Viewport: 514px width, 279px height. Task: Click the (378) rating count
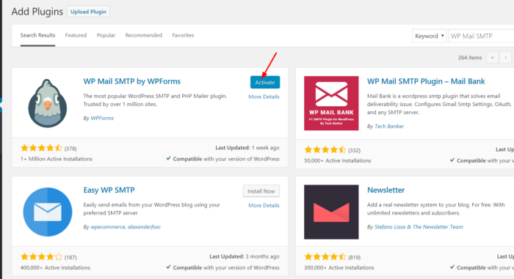[x=70, y=149]
